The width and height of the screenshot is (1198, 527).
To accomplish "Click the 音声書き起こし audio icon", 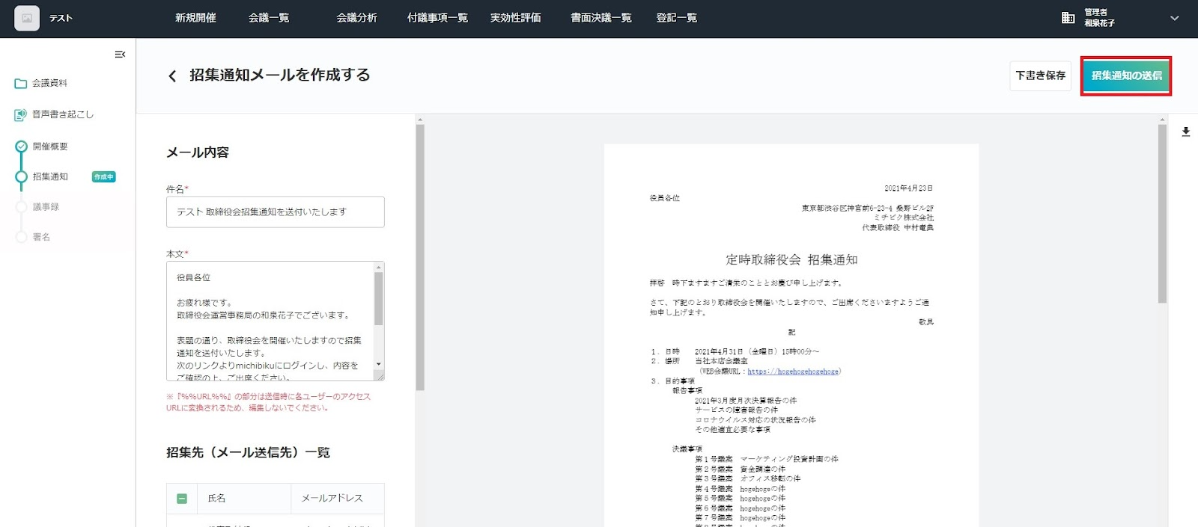I will click(x=21, y=114).
